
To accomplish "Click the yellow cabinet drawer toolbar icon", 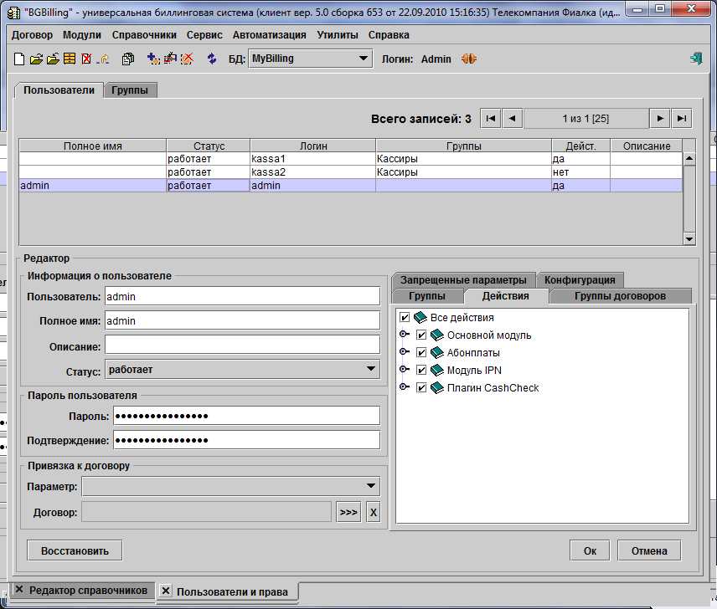I will pyautogui.click(x=70, y=59).
